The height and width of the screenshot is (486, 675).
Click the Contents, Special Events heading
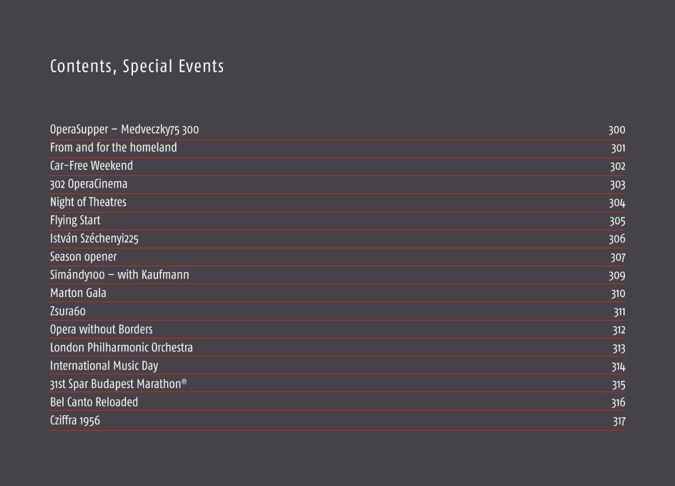137,67
